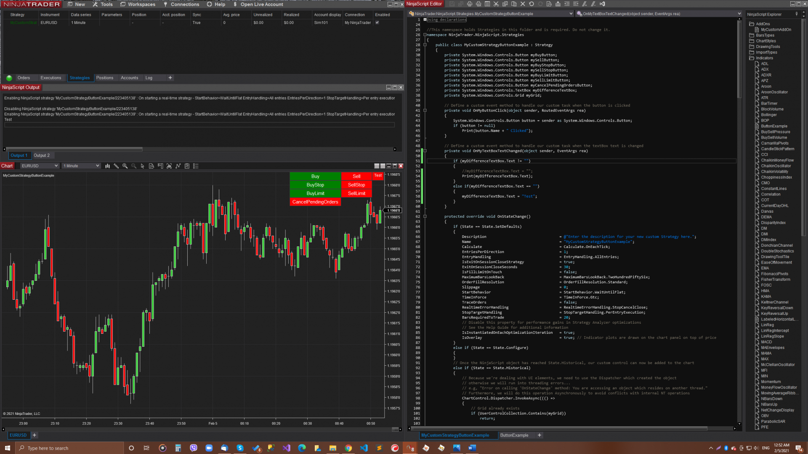Viewport: 808px width, 454px height.
Task: Toggle the Enabled checkbox for EURUSD strategy
Action: click(x=377, y=23)
